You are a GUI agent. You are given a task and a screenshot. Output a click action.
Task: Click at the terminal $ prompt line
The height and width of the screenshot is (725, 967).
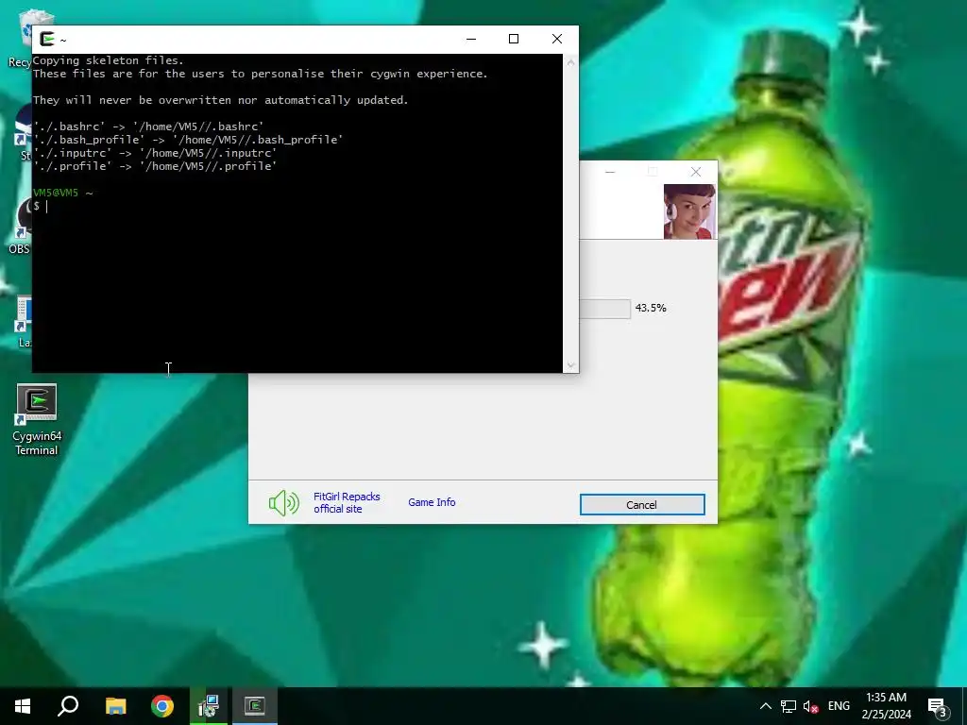pyautogui.click(x=297, y=206)
